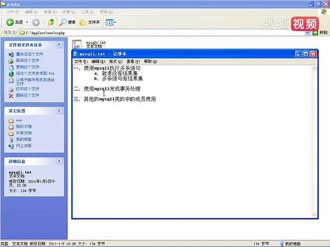Image resolution: width=330 pixels, height=247 pixels.
Task: Open Notepad Help menu
Action: pyautogui.click(x=150, y=61)
